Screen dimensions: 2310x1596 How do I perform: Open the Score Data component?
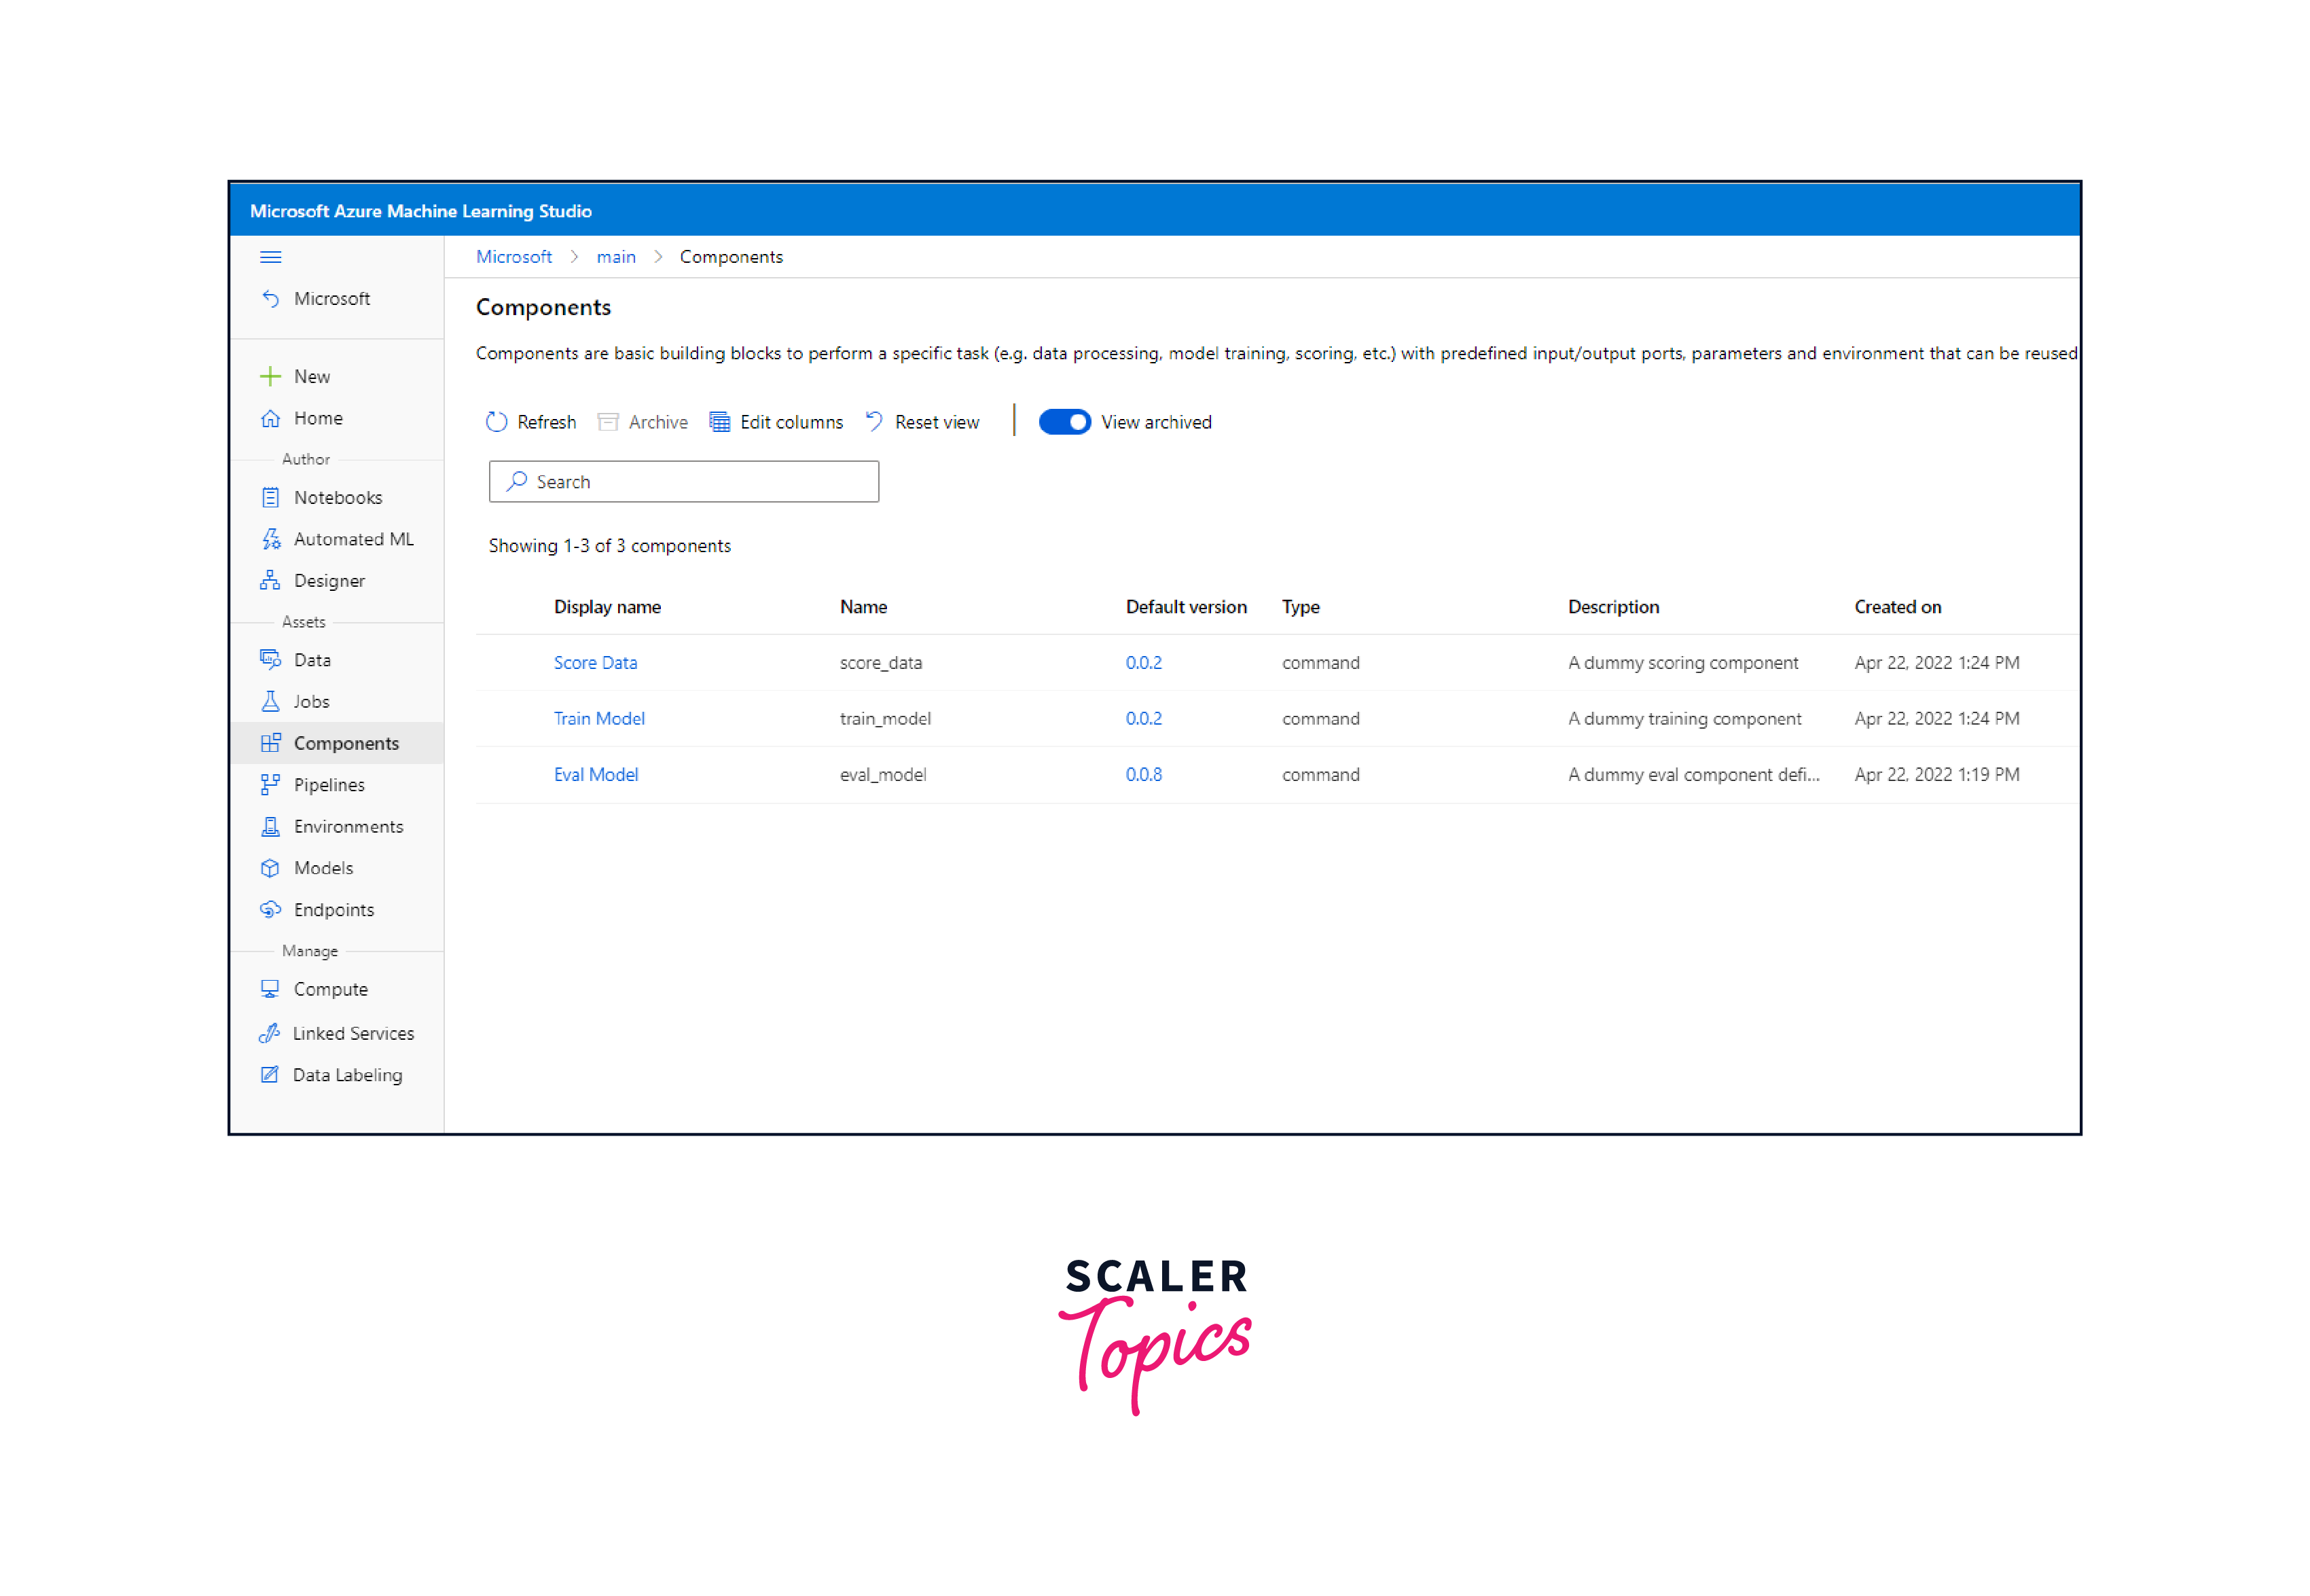pyautogui.click(x=595, y=663)
